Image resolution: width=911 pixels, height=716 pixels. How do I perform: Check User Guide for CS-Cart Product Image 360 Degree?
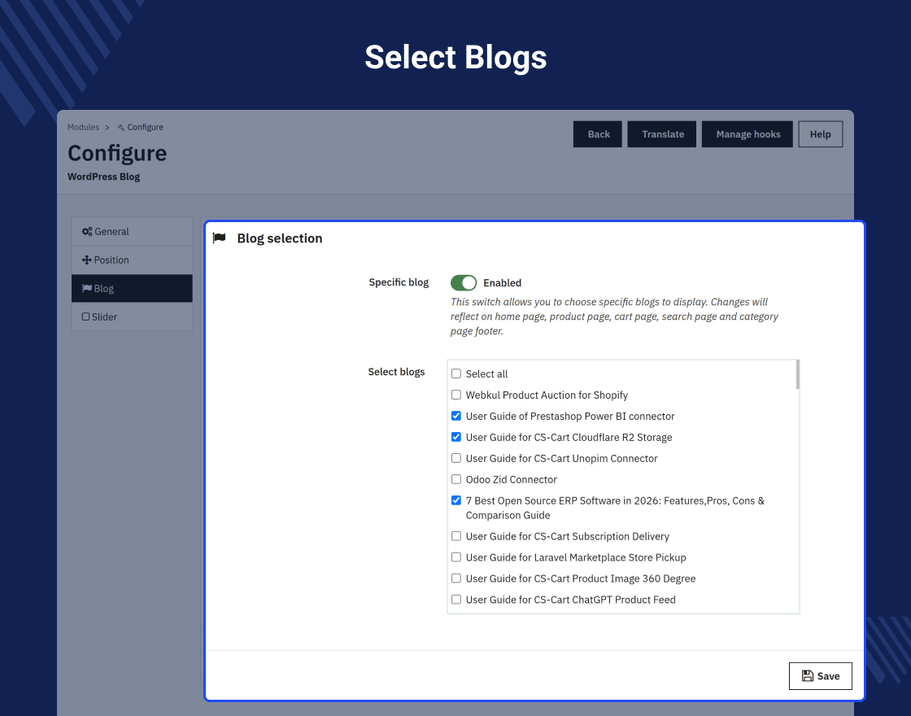pos(456,578)
